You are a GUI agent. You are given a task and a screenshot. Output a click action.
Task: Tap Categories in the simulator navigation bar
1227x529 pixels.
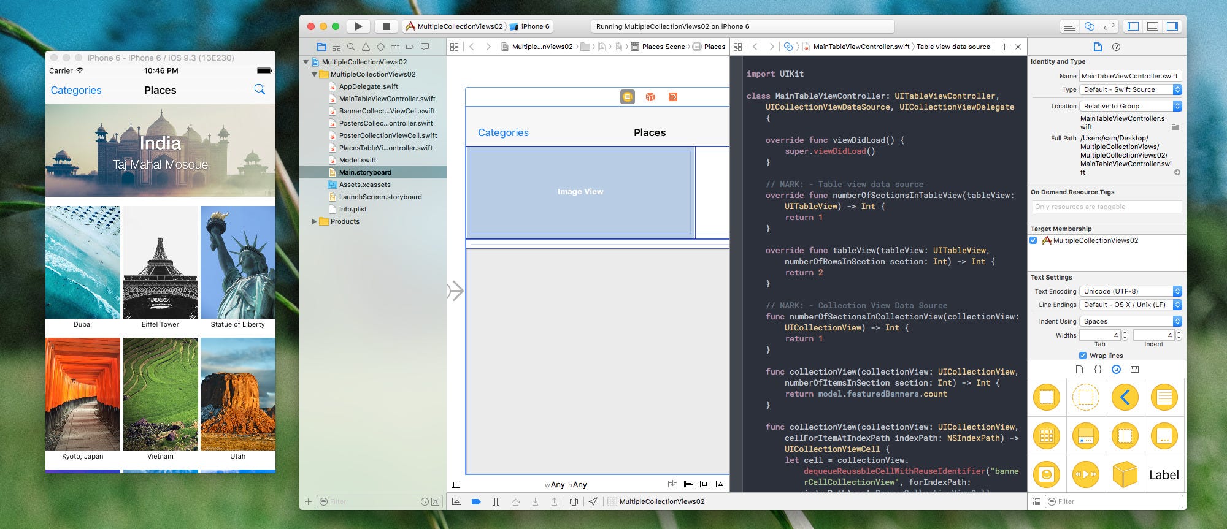76,90
